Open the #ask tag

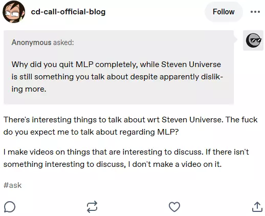click(13, 185)
